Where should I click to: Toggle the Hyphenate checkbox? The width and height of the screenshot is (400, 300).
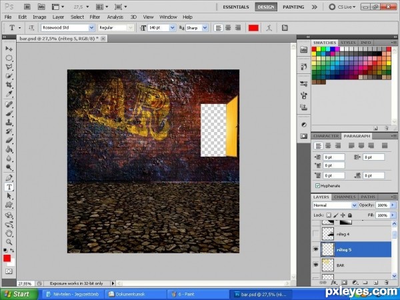(x=317, y=186)
